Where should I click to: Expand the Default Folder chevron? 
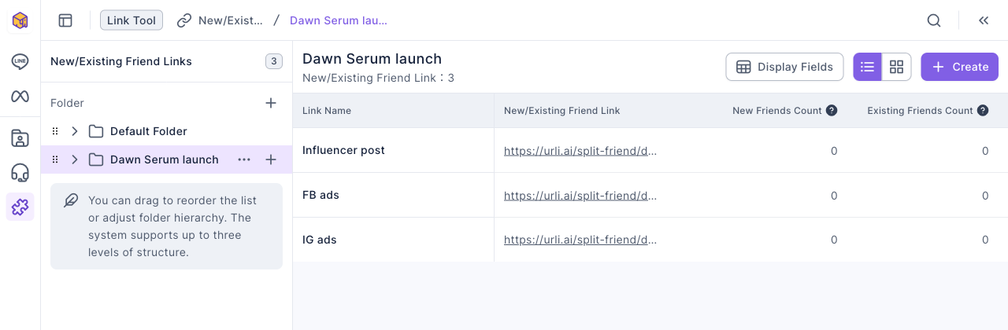point(75,131)
